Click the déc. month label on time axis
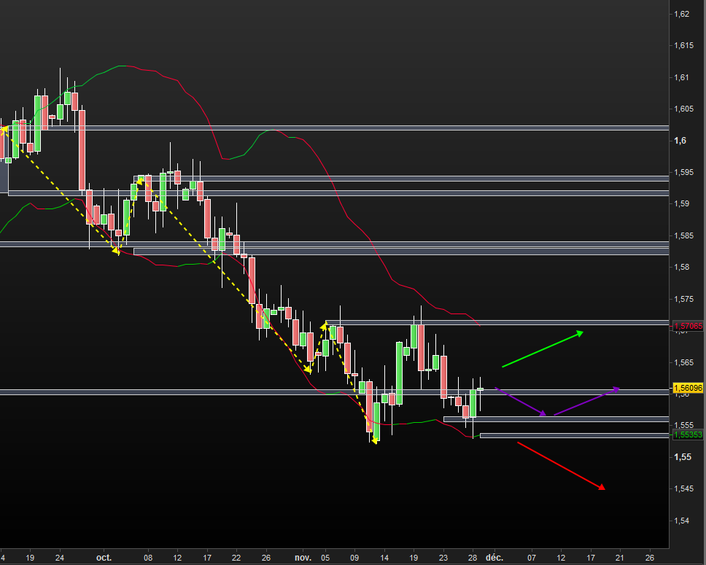 pyautogui.click(x=494, y=558)
